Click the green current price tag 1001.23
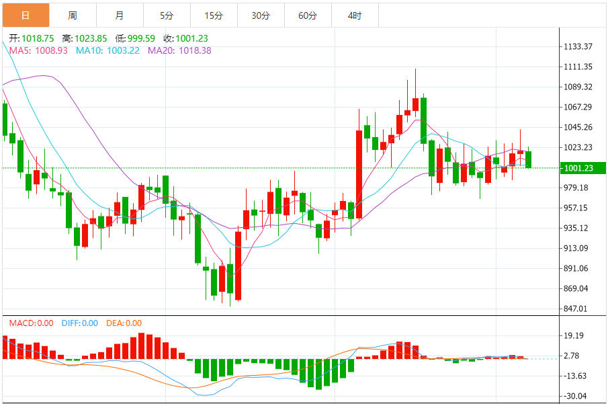 coord(582,168)
